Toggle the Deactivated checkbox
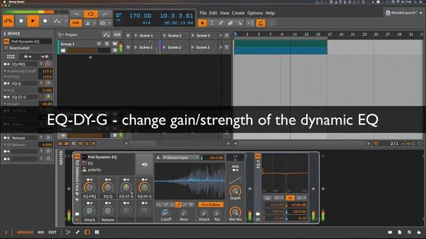The height and width of the screenshot is (239, 426). (6, 48)
